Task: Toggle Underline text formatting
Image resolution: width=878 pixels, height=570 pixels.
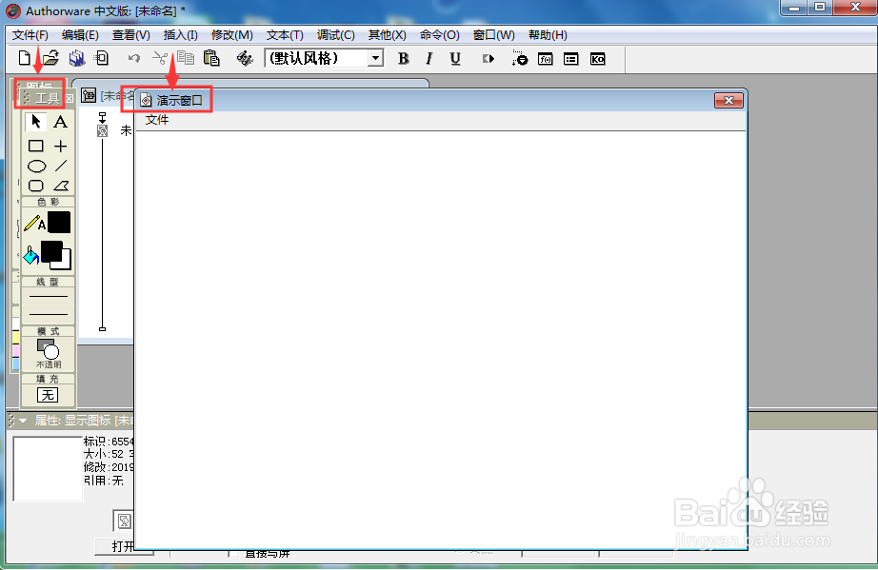Action: (x=455, y=59)
